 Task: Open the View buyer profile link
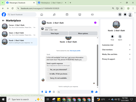[75, 51]
